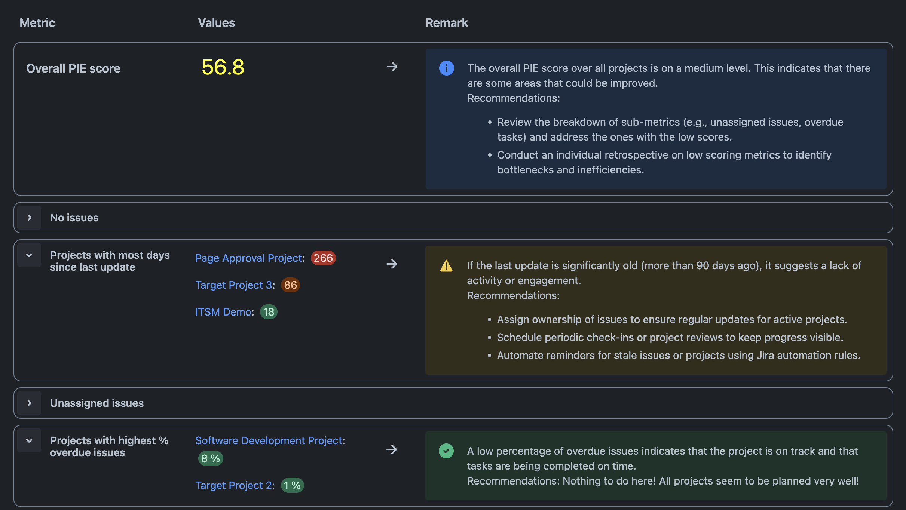Screen dimensions: 906x510
Task: Collapse Projects with highest % overdue issues
Action: click(x=29, y=441)
